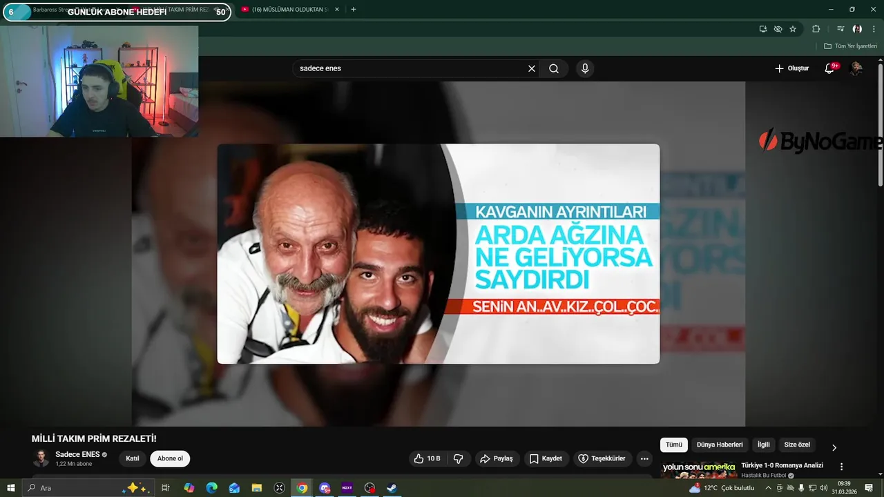Viewport: 884px width, 497px height.
Task: Open new browser tab plus
Action: pos(353,10)
